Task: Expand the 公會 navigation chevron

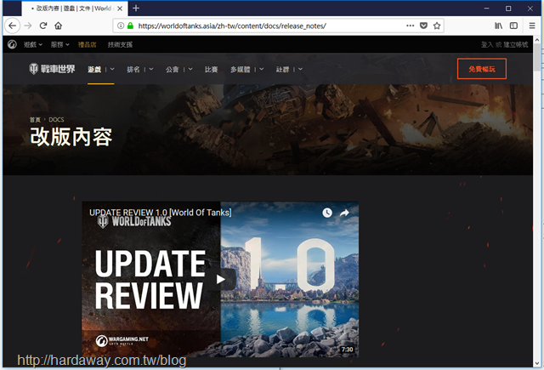Action: pyautogui.click(x=190, y=69)
